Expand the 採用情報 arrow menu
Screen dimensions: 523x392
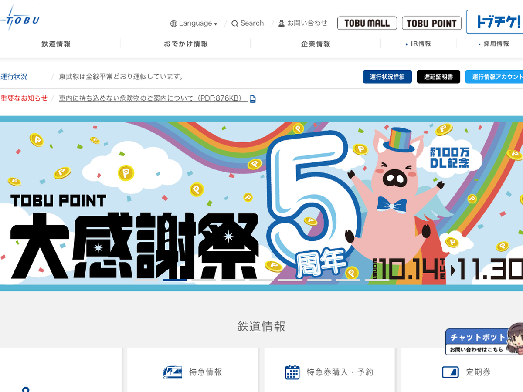pos(493,44)
